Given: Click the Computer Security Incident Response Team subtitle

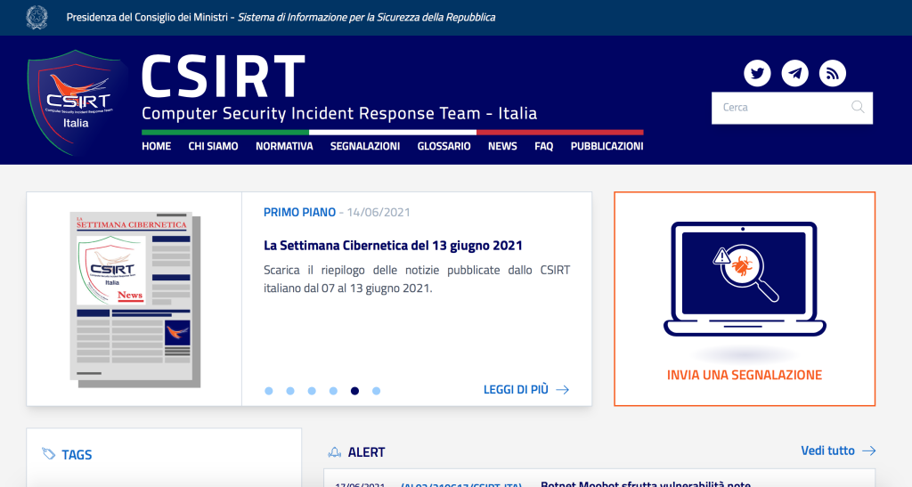Looking at the screenshot, I should (339, 113).
